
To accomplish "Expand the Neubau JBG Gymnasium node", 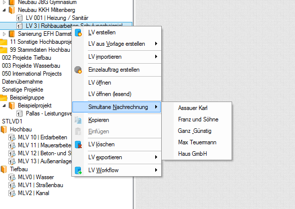I will tap(4, 2).
